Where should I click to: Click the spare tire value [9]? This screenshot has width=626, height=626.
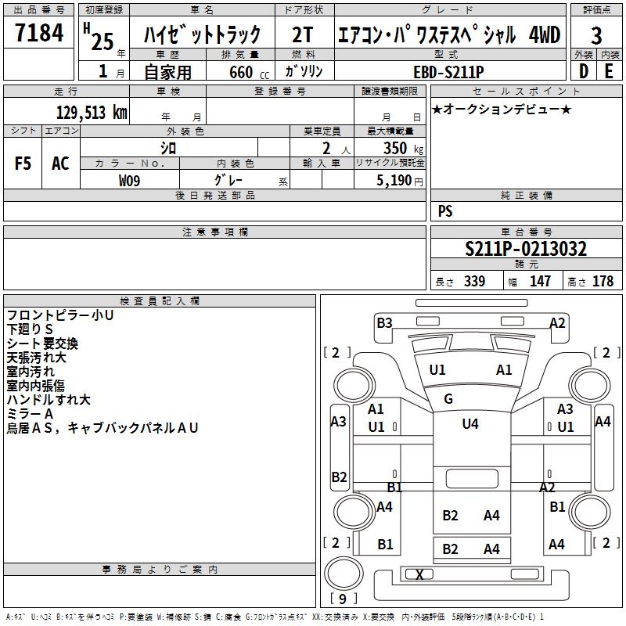point(343,599)
